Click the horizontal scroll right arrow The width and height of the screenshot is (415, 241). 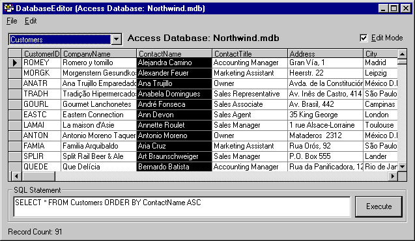[393, 176]
